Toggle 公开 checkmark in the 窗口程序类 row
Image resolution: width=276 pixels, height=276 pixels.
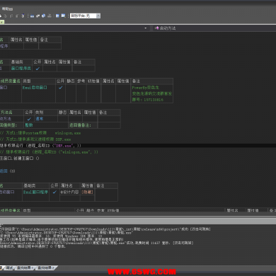(x=38, y=69)
